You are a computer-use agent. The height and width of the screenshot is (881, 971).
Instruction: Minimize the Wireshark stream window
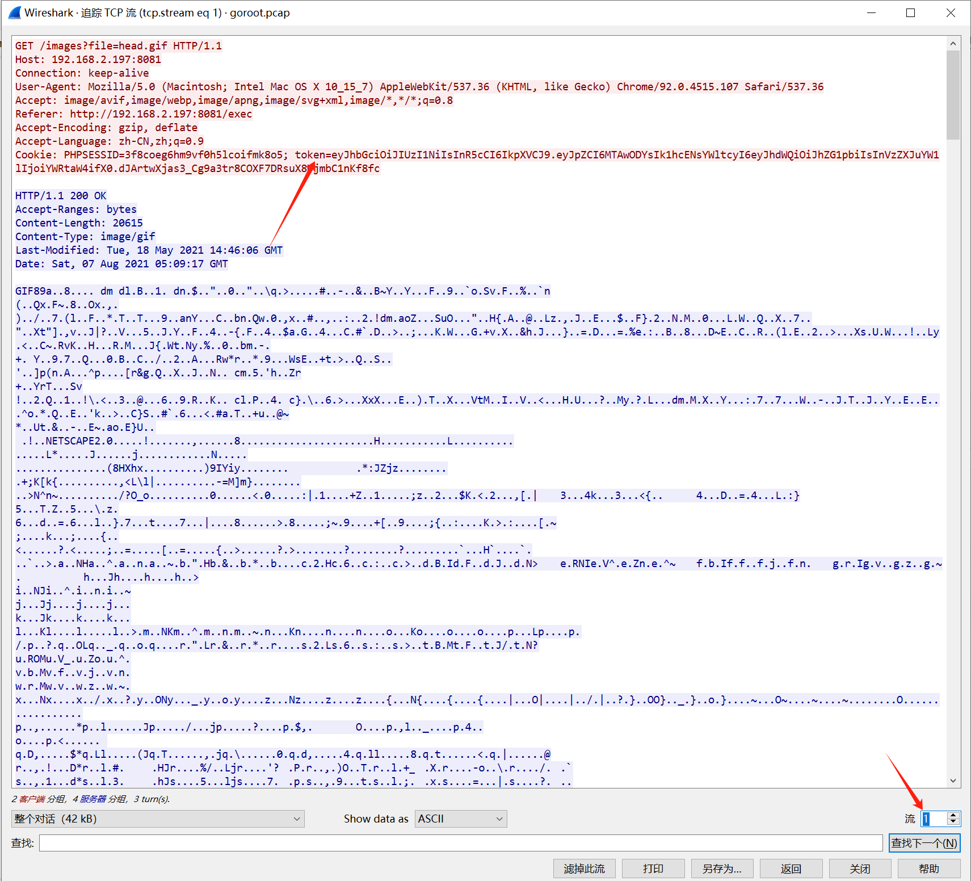click(x=872, y=12)
